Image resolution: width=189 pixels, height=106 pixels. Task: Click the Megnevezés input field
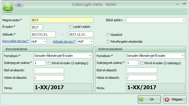62,20
